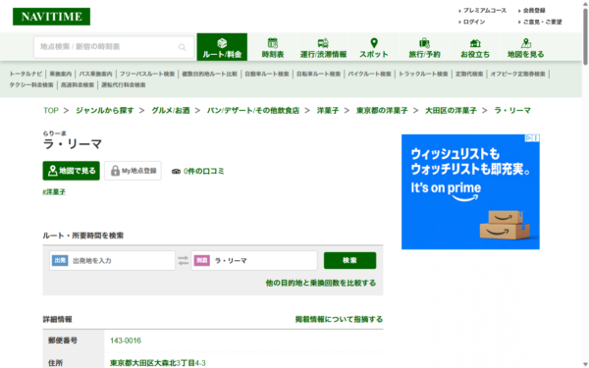Image resolution: width=589 pixels, height=368 pixels.
Task: Focus the 出発地を入力 departure field
Action: coord(112,261)
